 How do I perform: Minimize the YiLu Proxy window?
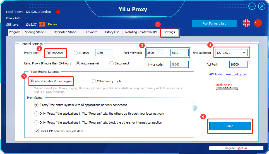(x=252, y=6)
